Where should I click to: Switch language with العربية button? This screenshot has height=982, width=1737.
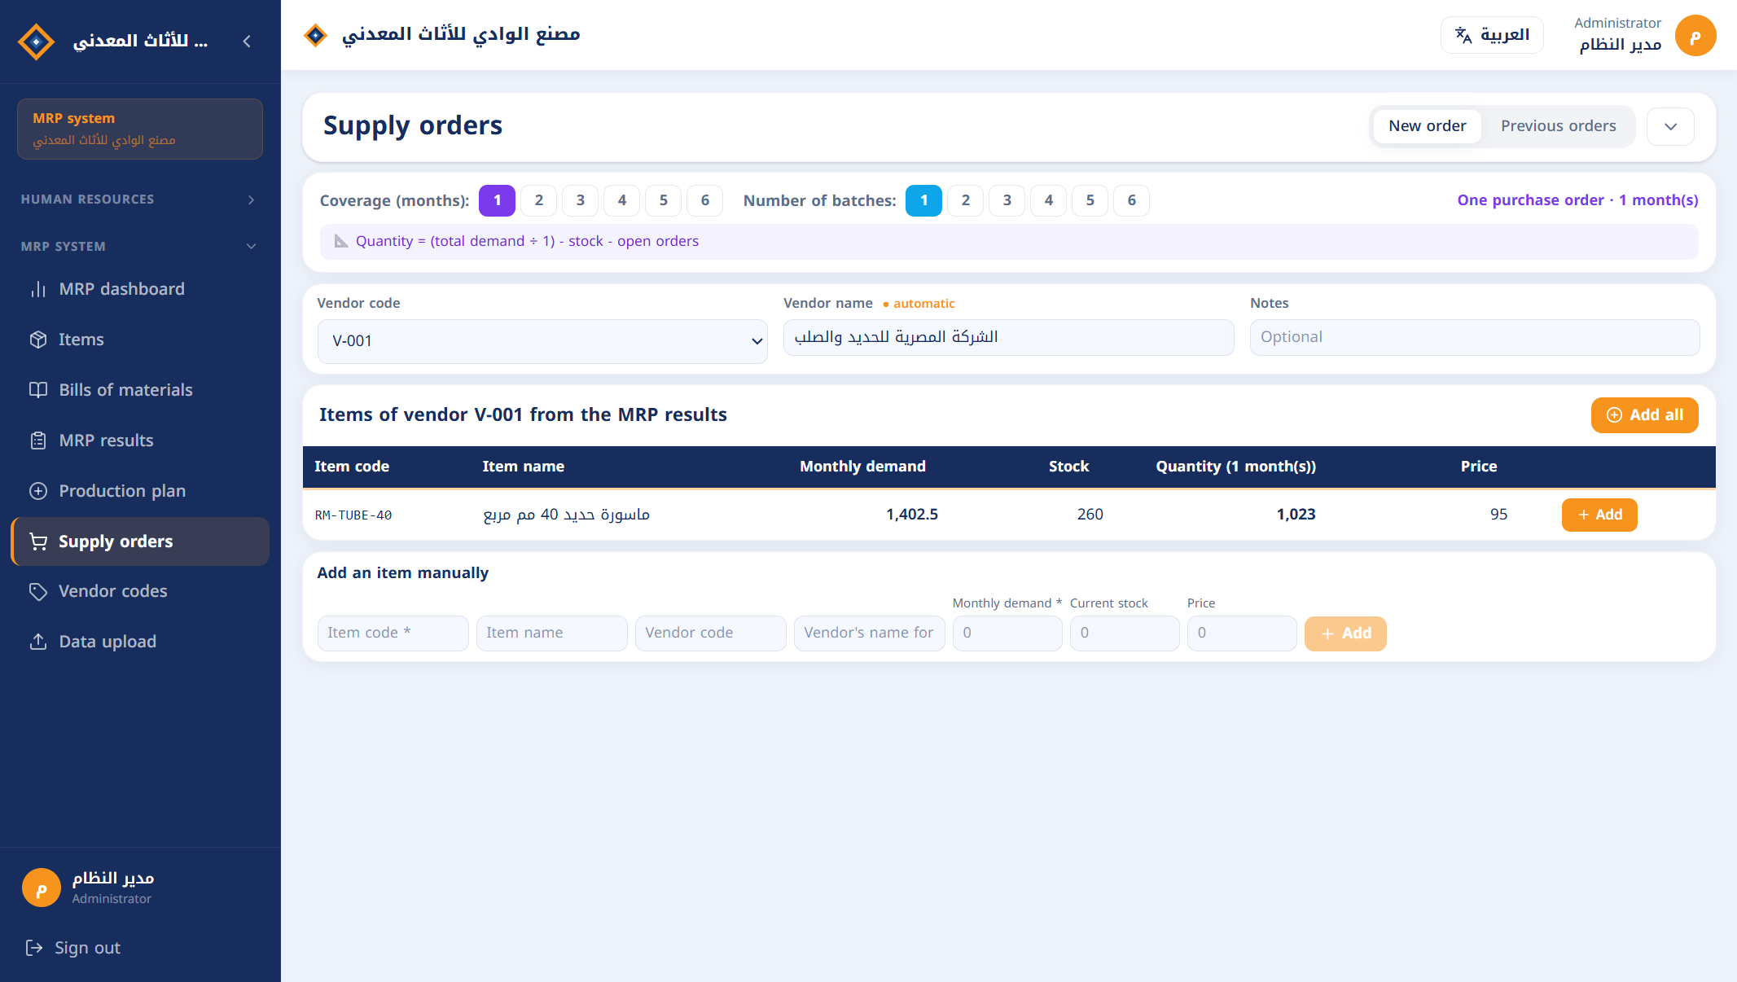[1492, 35]
